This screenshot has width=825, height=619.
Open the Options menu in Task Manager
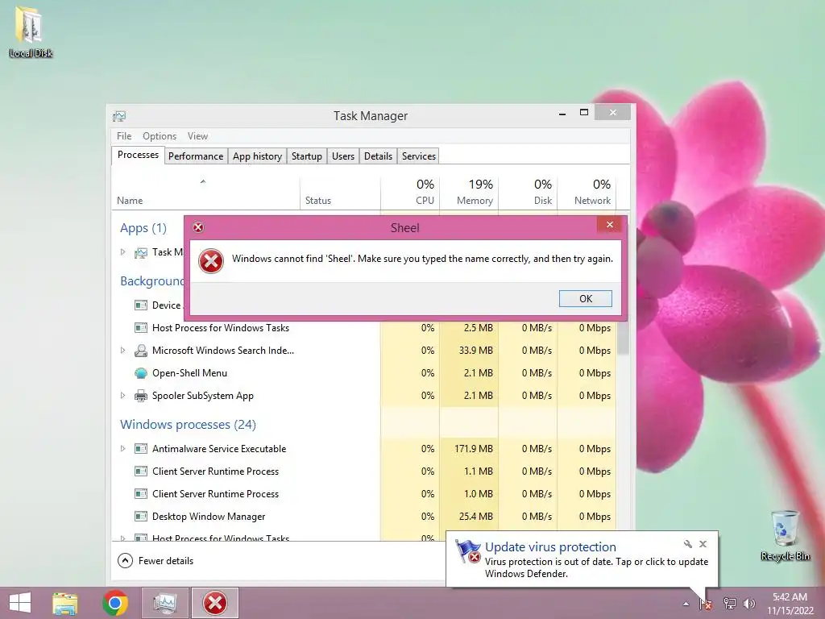(160, 135)
